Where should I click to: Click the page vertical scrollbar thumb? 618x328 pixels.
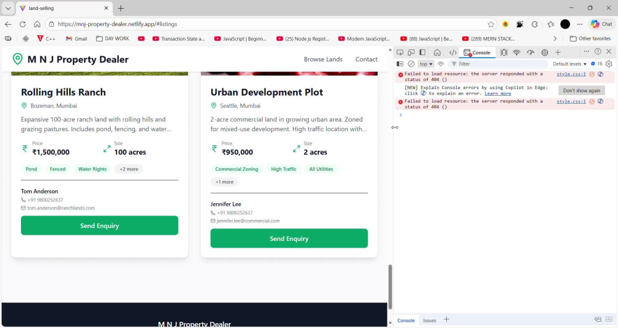[390, 287]
